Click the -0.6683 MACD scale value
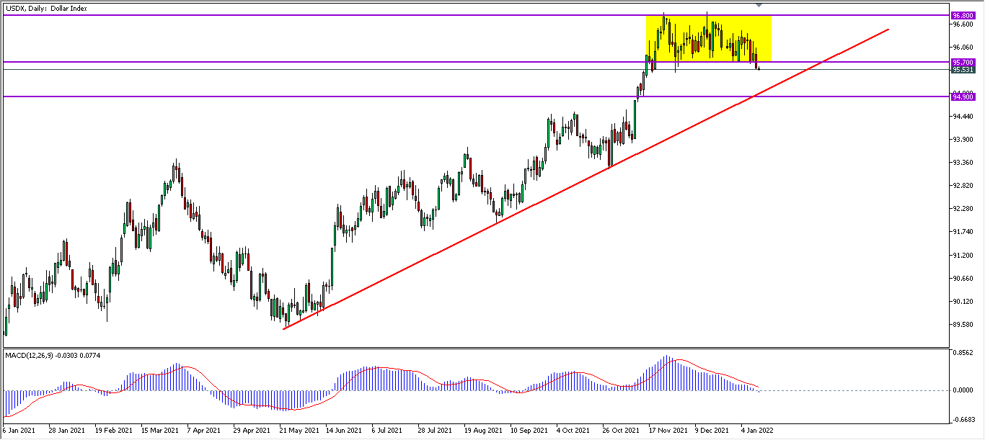The height and width of the screenshot is (440, 985). 966,419
